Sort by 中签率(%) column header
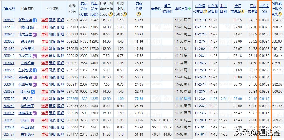 click(x=264, y=9)
